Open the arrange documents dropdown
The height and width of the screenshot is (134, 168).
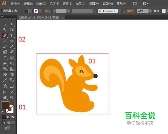click(x=145, y=4)
